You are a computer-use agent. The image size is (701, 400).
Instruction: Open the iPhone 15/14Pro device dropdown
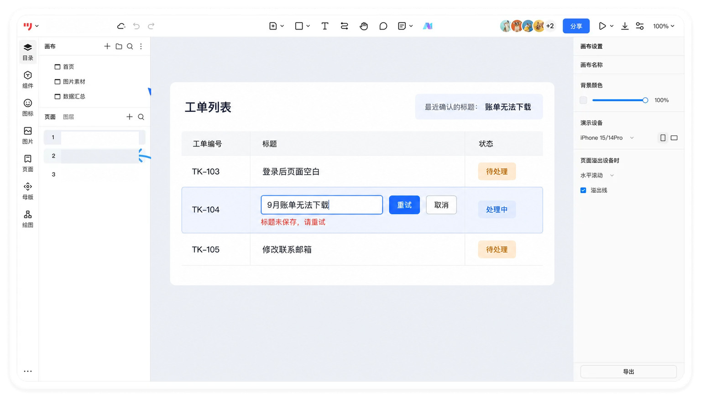[607, 137]
